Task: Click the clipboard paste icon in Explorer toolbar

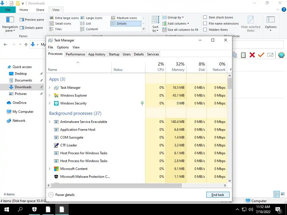Action: [x=243, y=55]
